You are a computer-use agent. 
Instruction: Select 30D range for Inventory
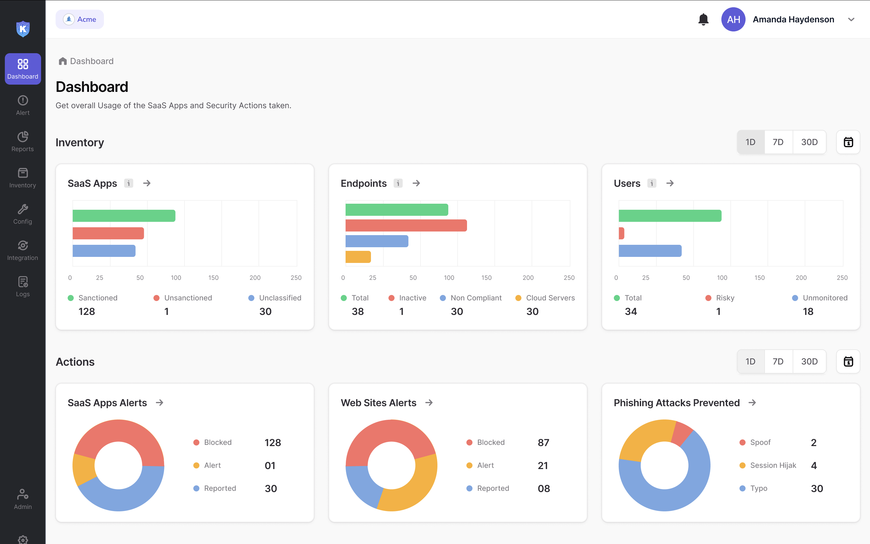(809, 142)
